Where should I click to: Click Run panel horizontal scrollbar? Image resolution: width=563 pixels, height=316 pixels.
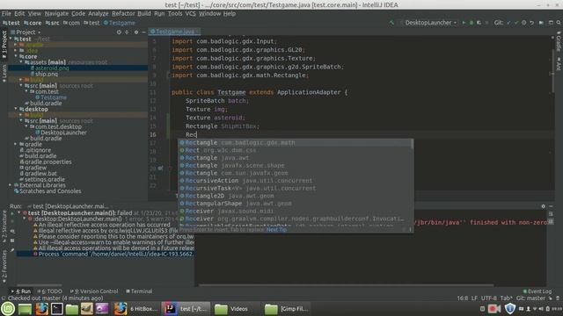(x=346, y=285)
